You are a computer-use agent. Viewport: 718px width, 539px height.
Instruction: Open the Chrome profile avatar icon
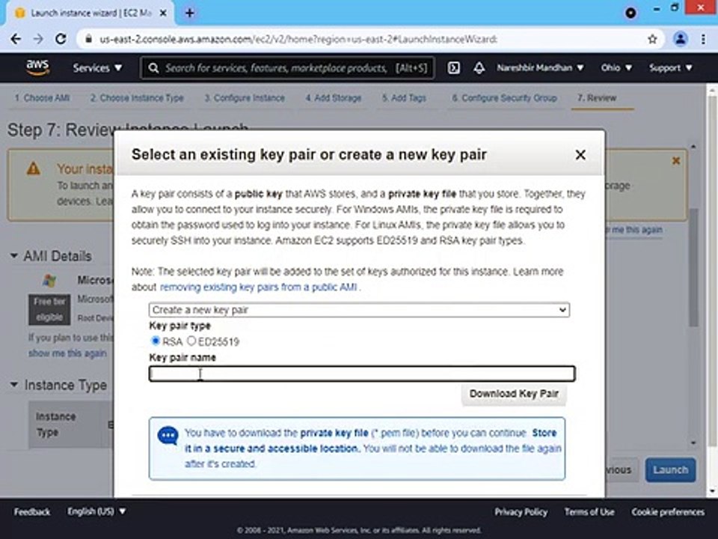[681, 39]
